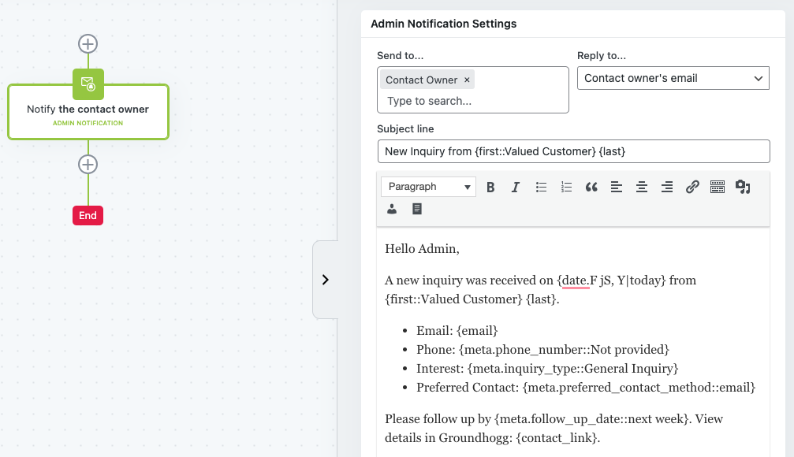Click the ADMIN NOTIFICATION label on step
The height and width of the screenshot is (457, 794).
88,123
